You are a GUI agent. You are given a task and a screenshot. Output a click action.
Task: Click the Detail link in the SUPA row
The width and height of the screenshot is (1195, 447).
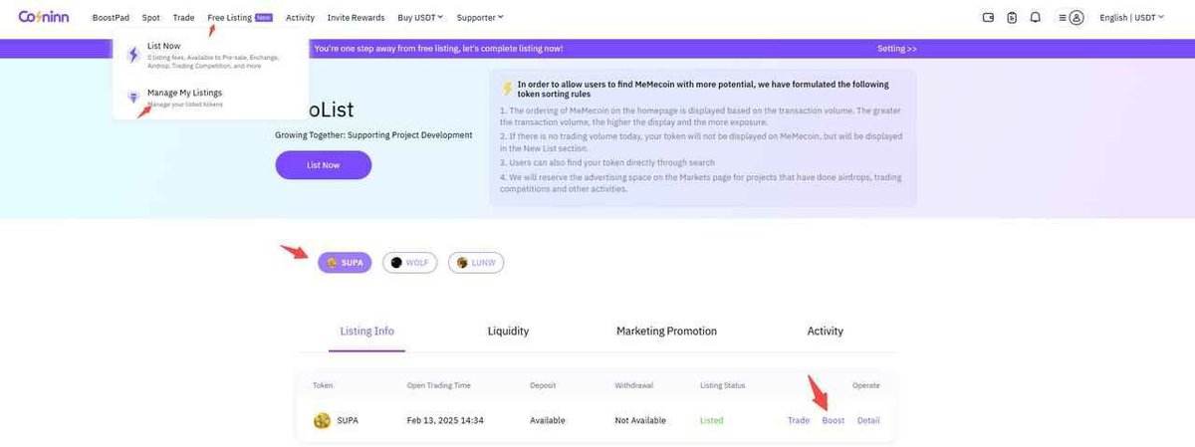click(868, 420)
